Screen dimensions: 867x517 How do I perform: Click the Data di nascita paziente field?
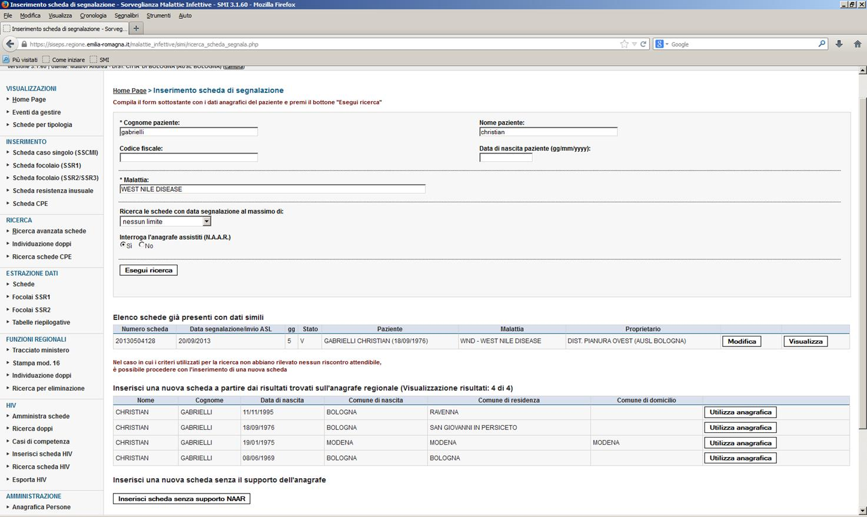click(x=506, y=158)
